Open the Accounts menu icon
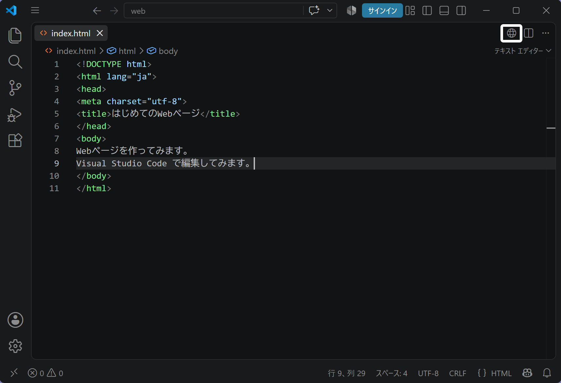 pos(15,320)
